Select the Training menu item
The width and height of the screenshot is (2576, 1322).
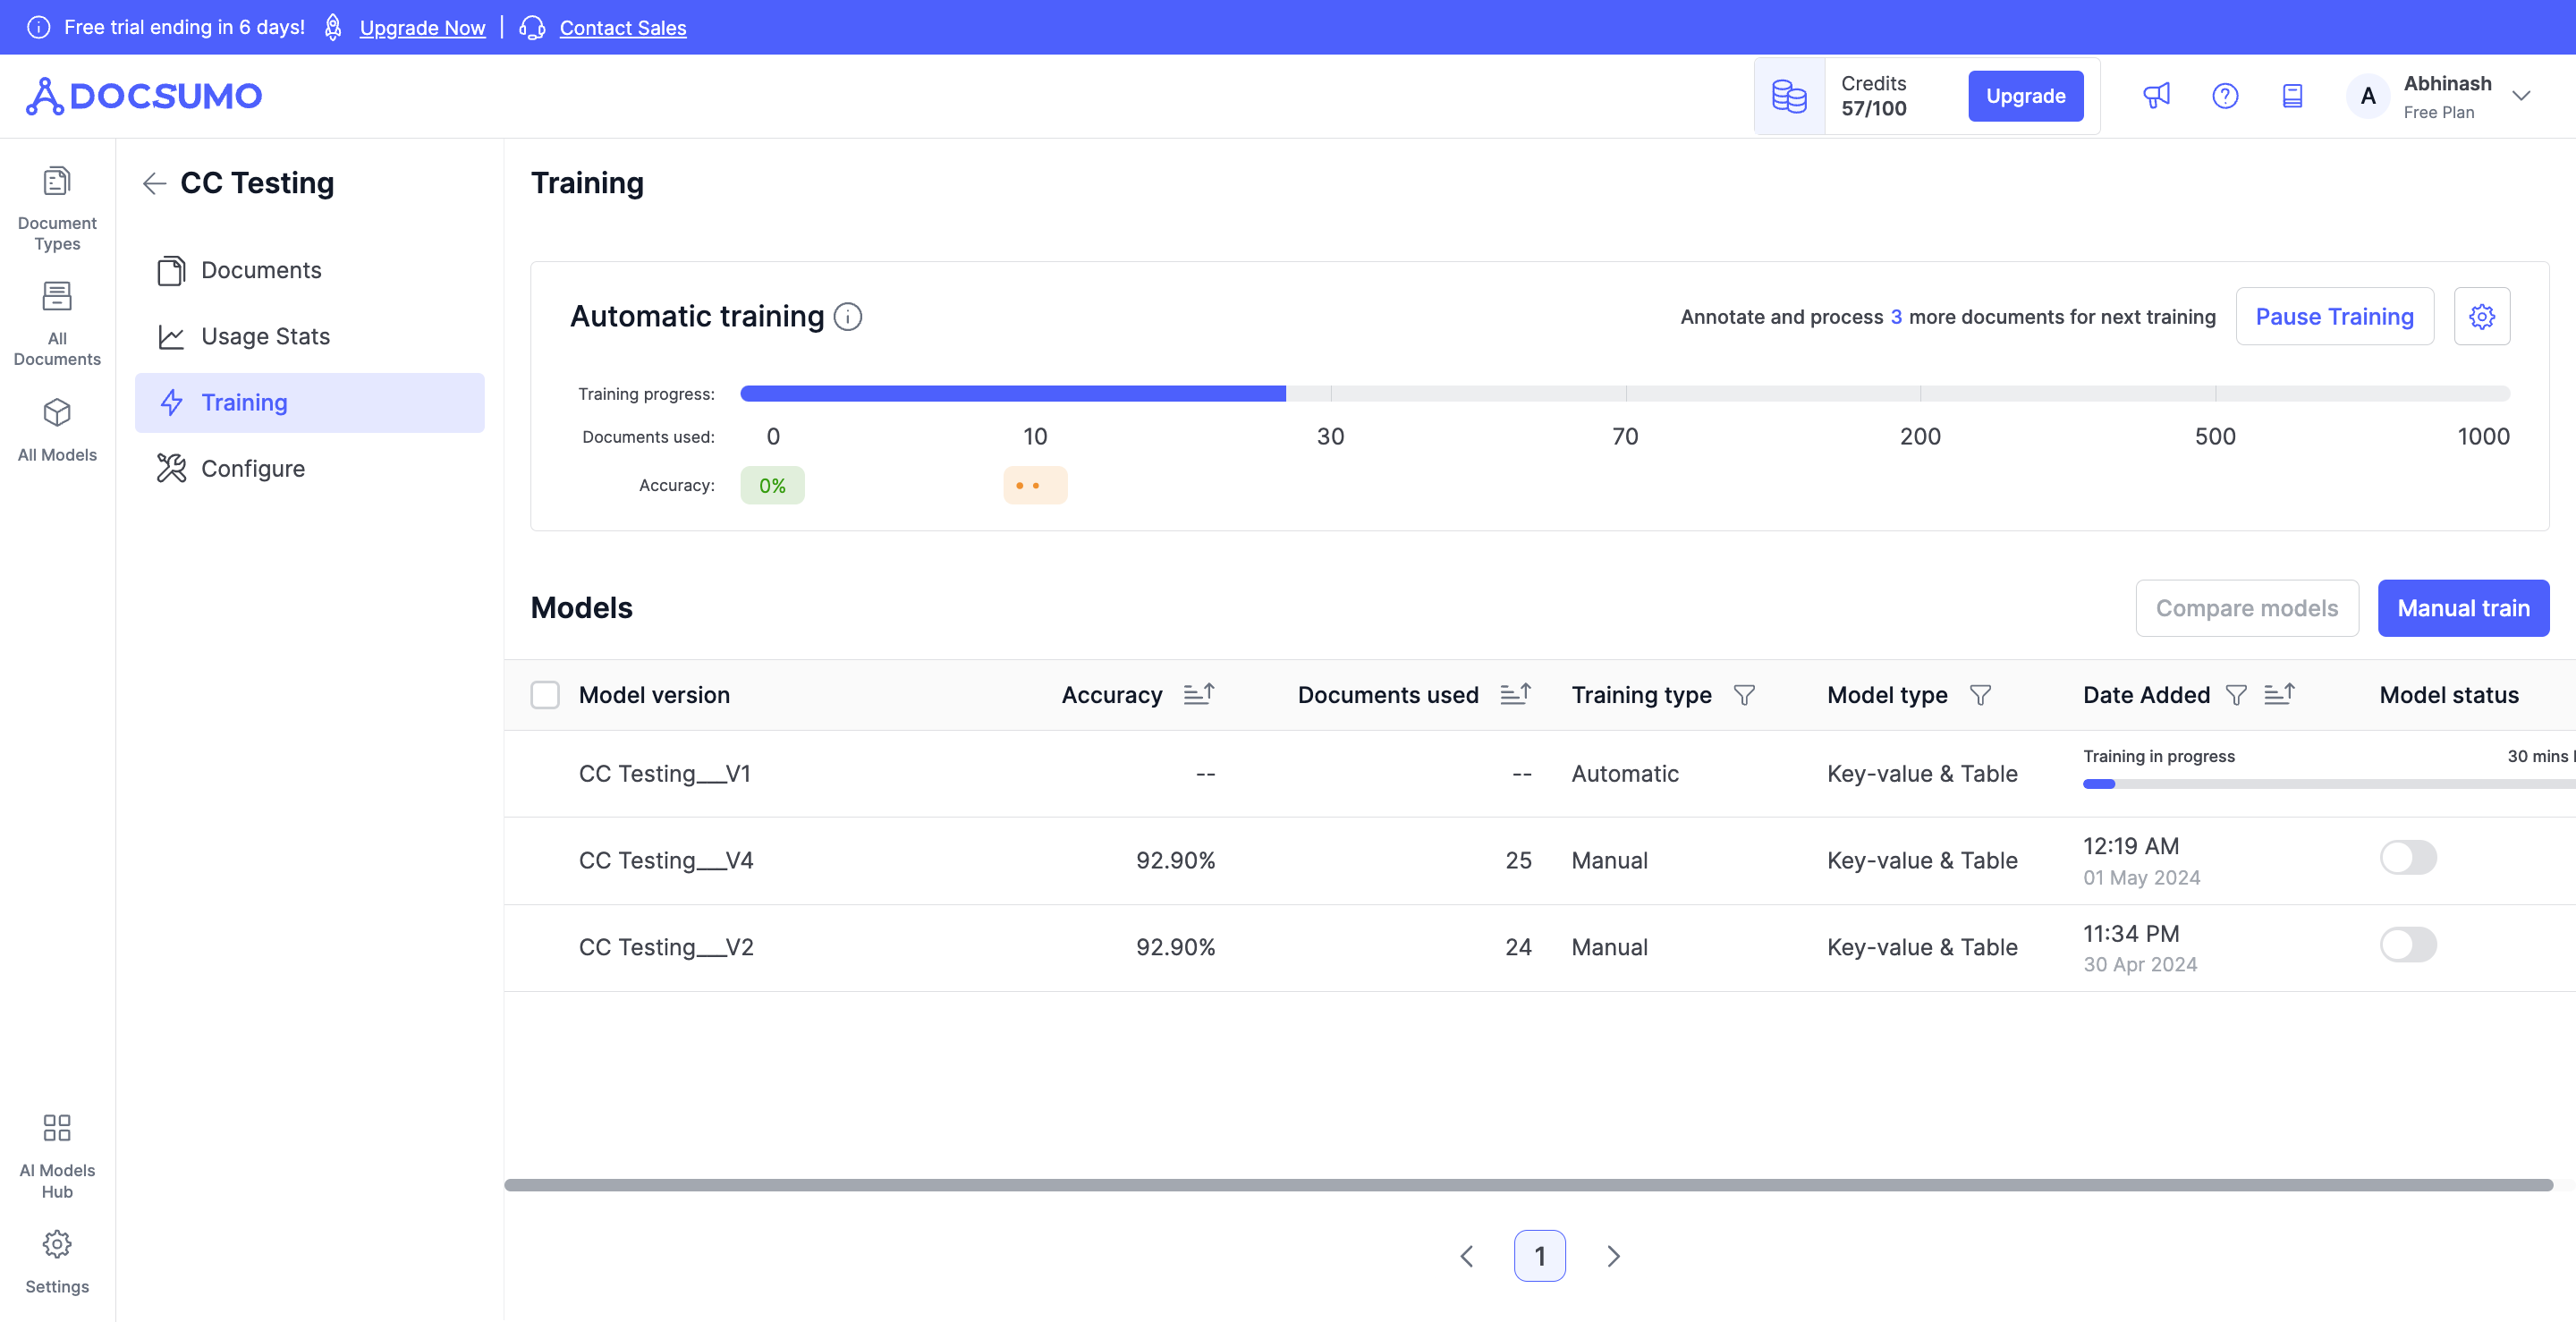point(310,403)
